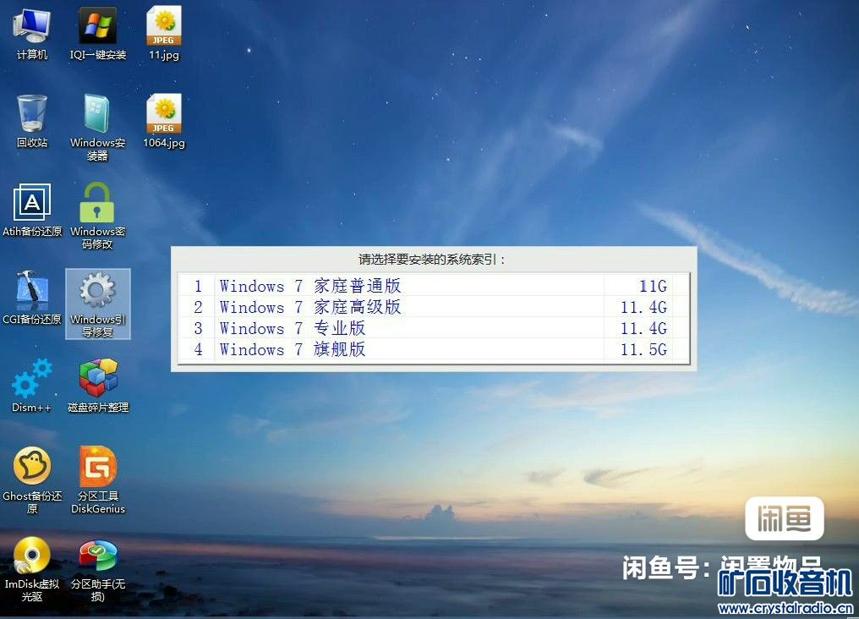Choose Windows 7 家庭高级版 entry

(433, 307)
